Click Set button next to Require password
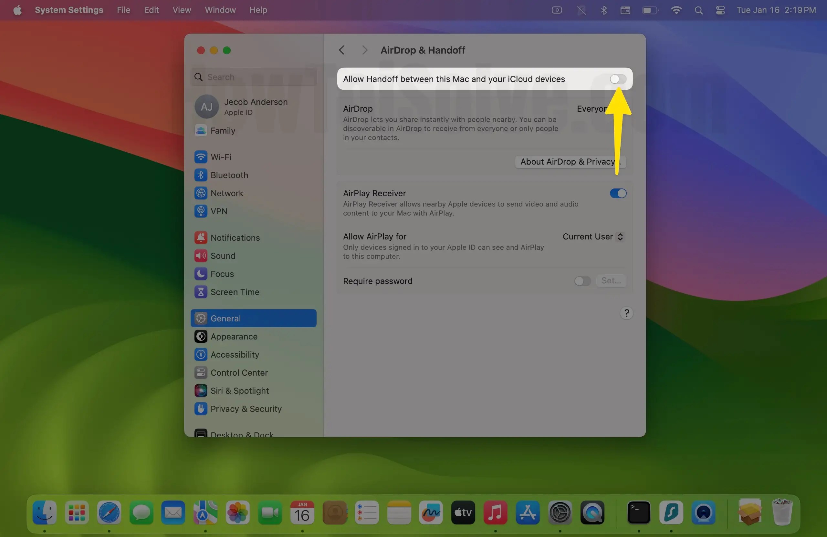Screen dimensions: 827x537 611,281
